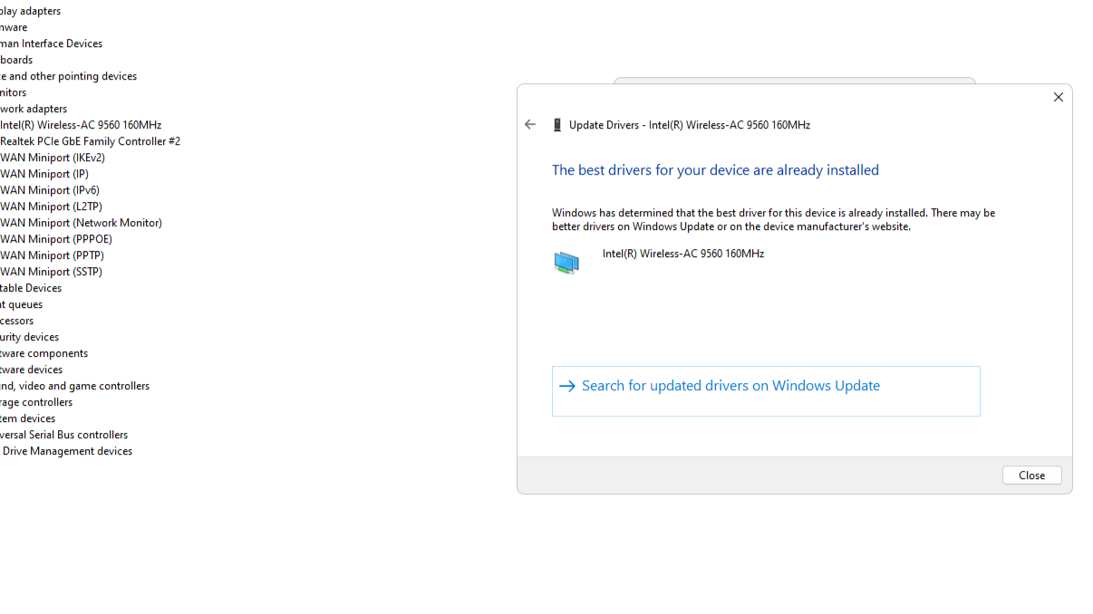
Task: Click the 'Update Drivers - Intel(R) Wireless-AC' title text
Action: (x=690, y=125)
